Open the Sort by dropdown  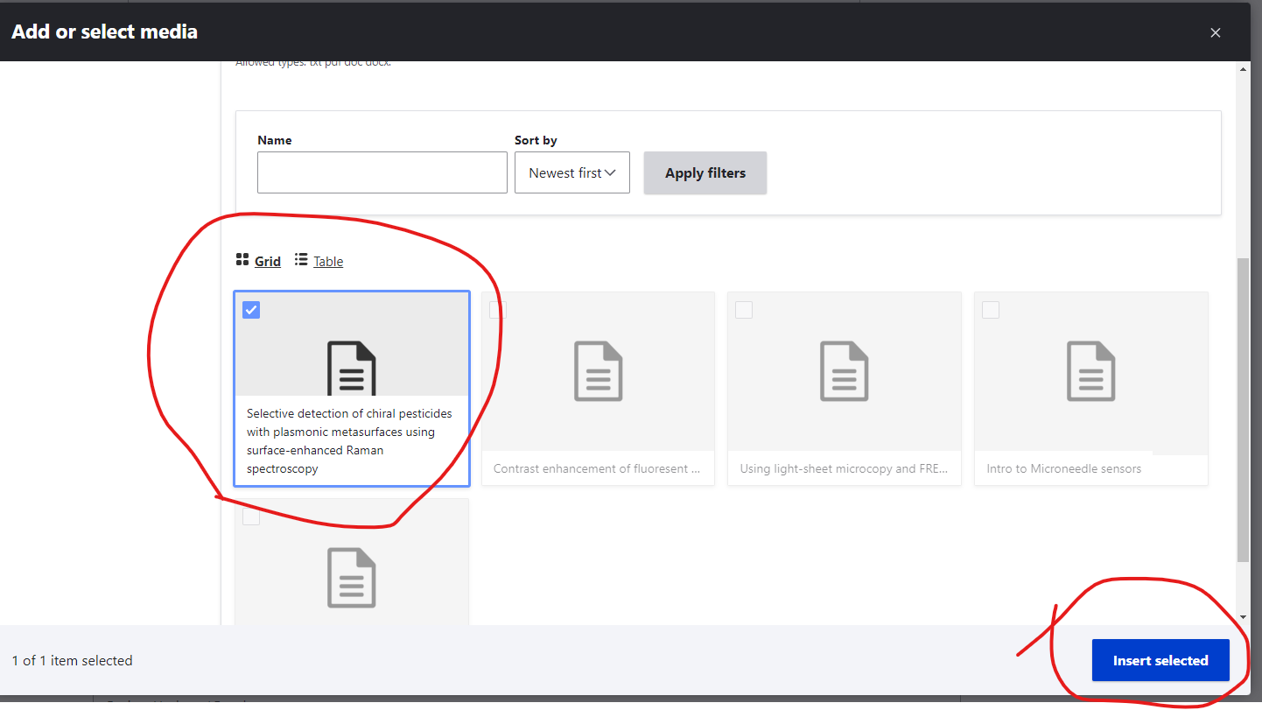(571, 173)
